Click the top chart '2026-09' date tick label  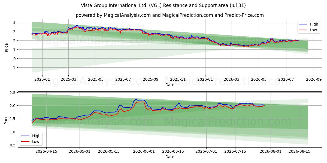tap(314, 80)
